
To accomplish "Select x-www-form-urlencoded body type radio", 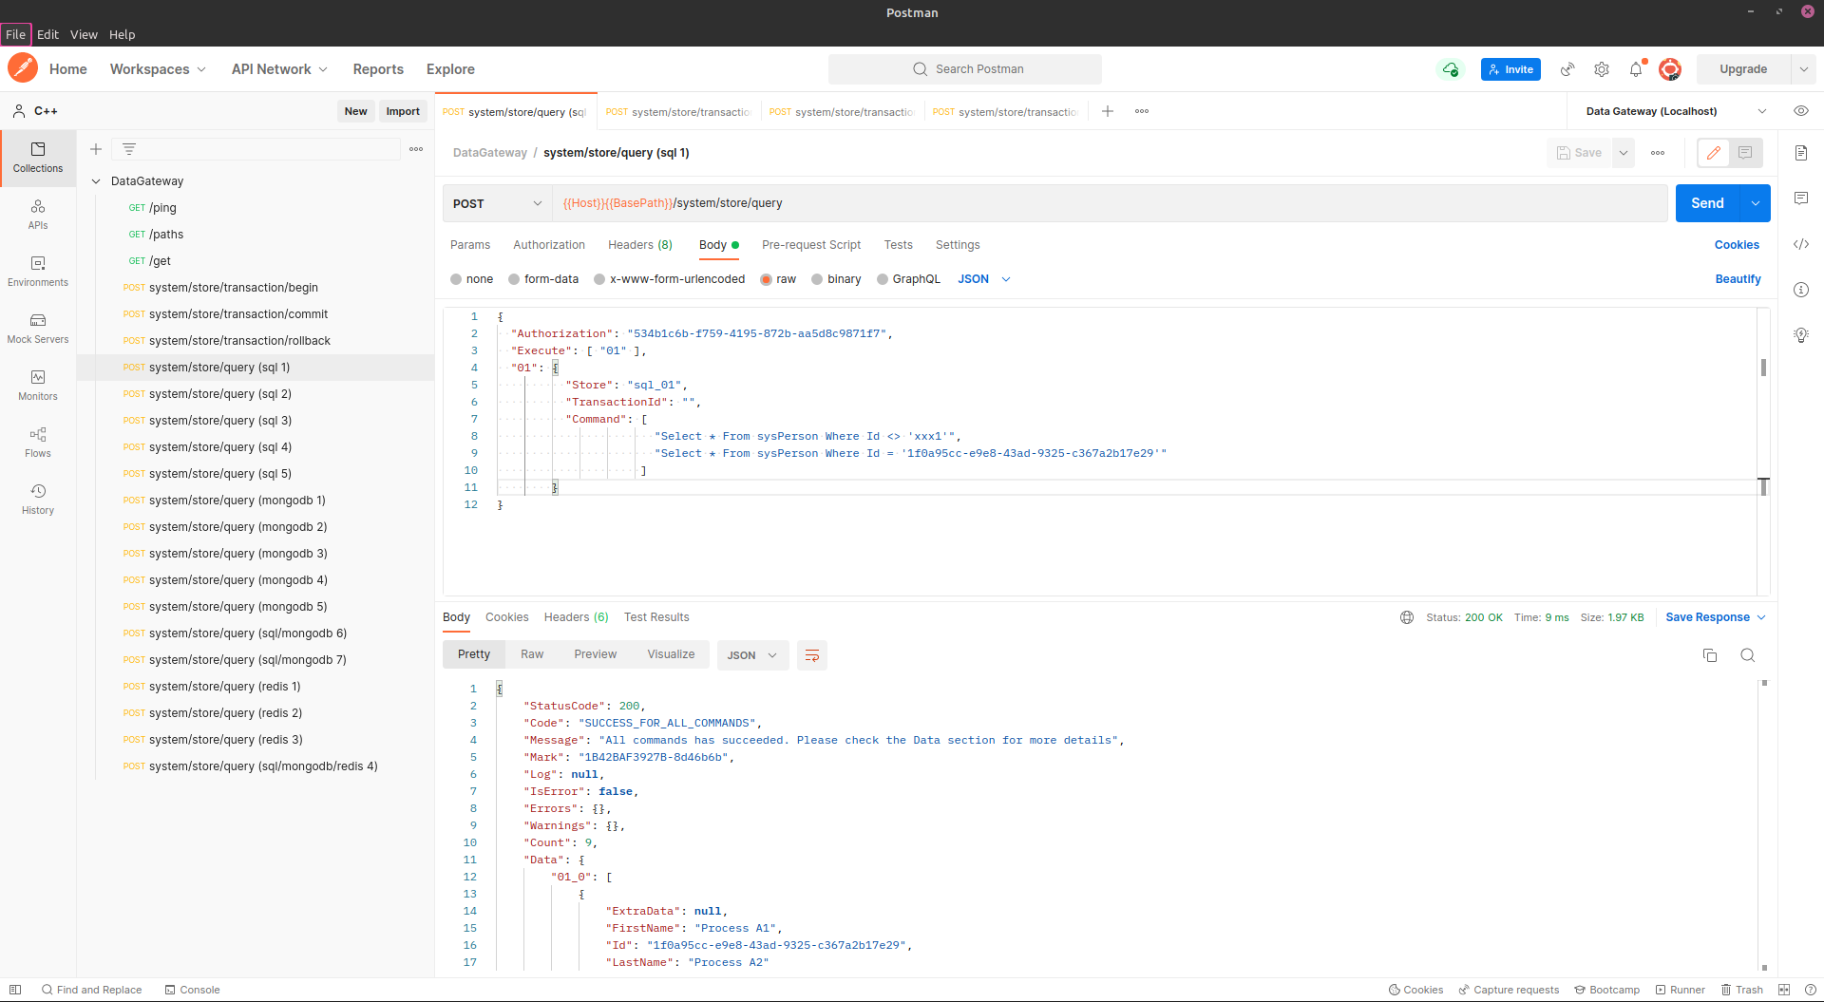I will tap(599, 279).
